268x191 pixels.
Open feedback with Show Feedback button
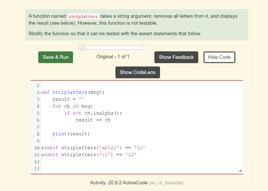(176, 57)
